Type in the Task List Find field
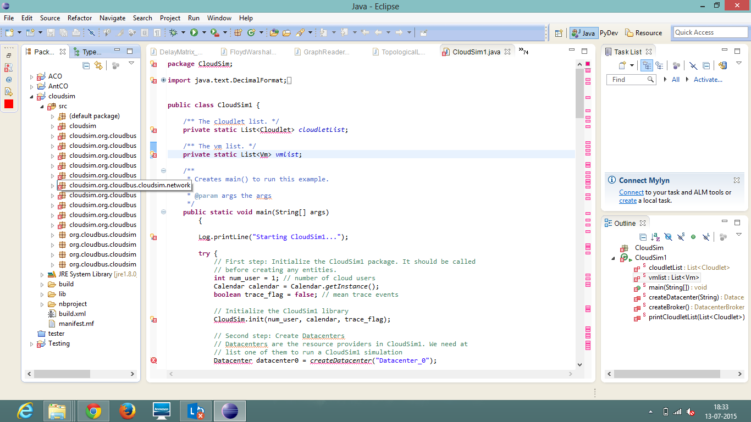 [x=627, y=79]
